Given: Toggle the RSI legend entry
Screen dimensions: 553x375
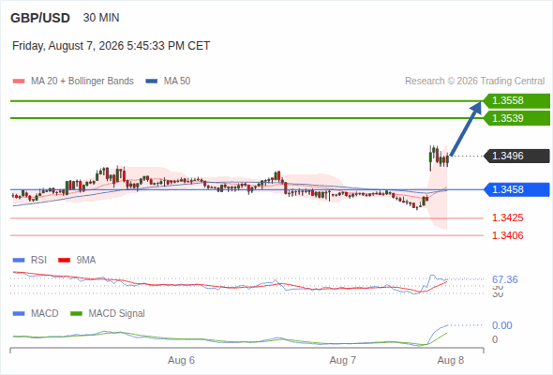Looking at the screenshot, I should (x=30, y=260).
